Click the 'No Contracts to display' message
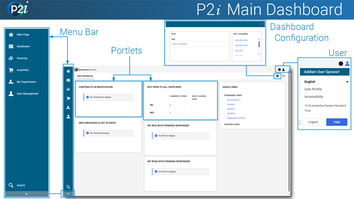This screenshot has height=199, width=354. [108, 97]
